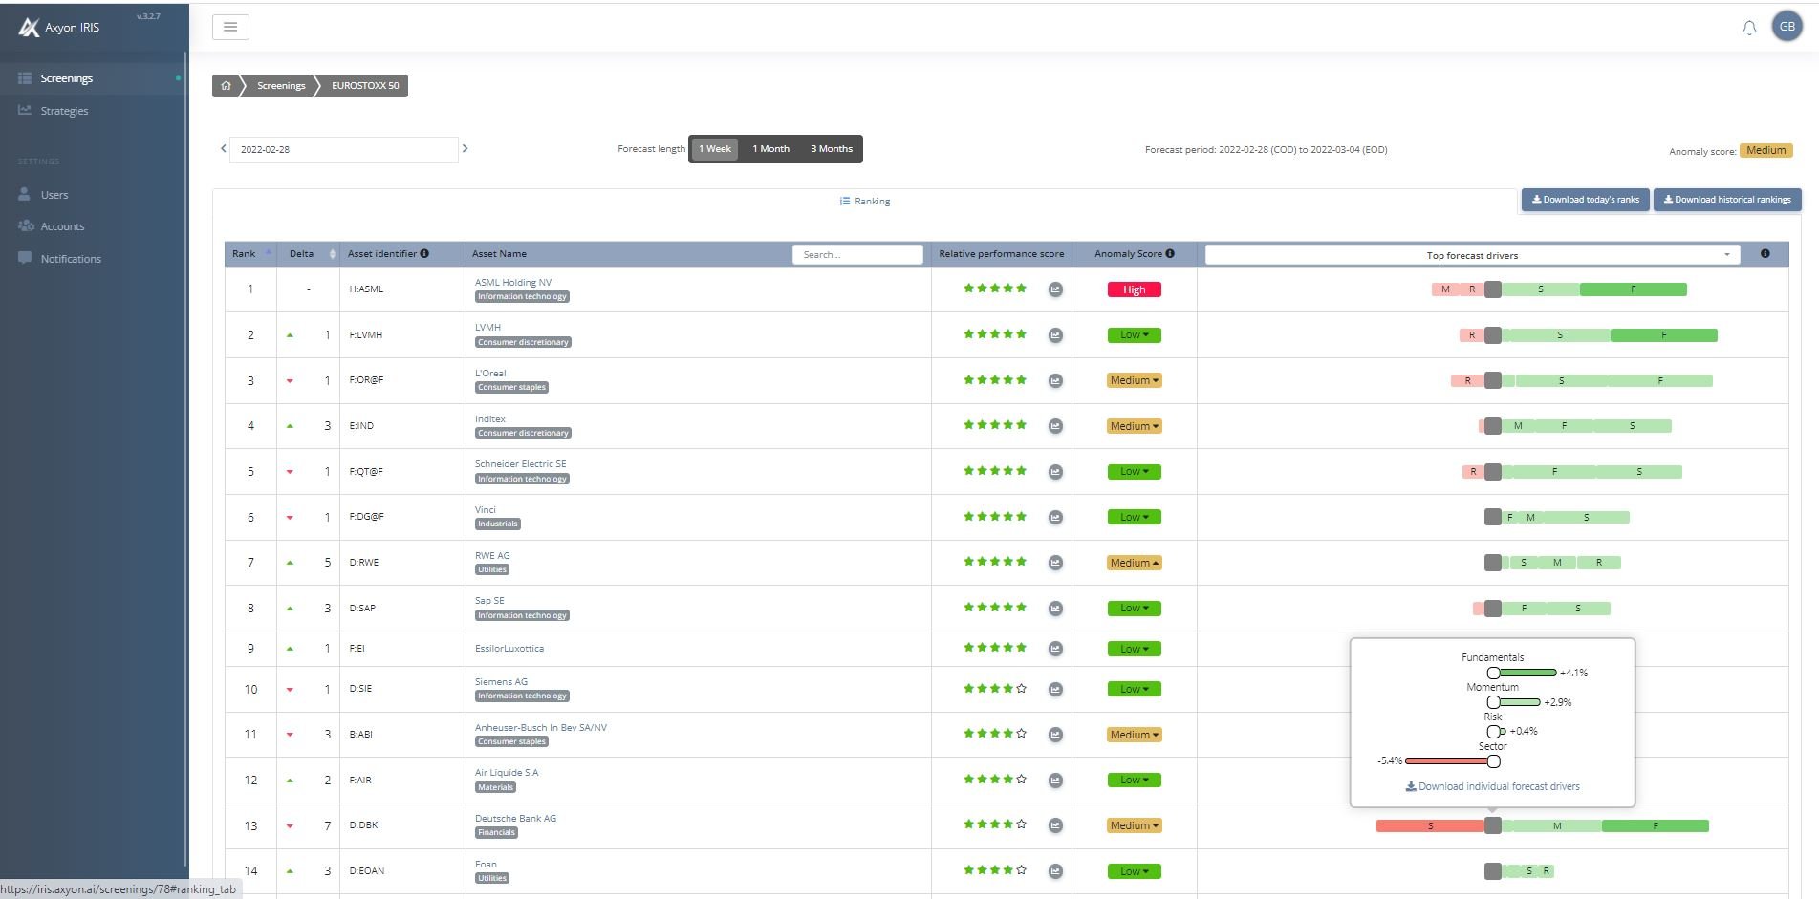Click Download historical rankings button

(1727, 200)
